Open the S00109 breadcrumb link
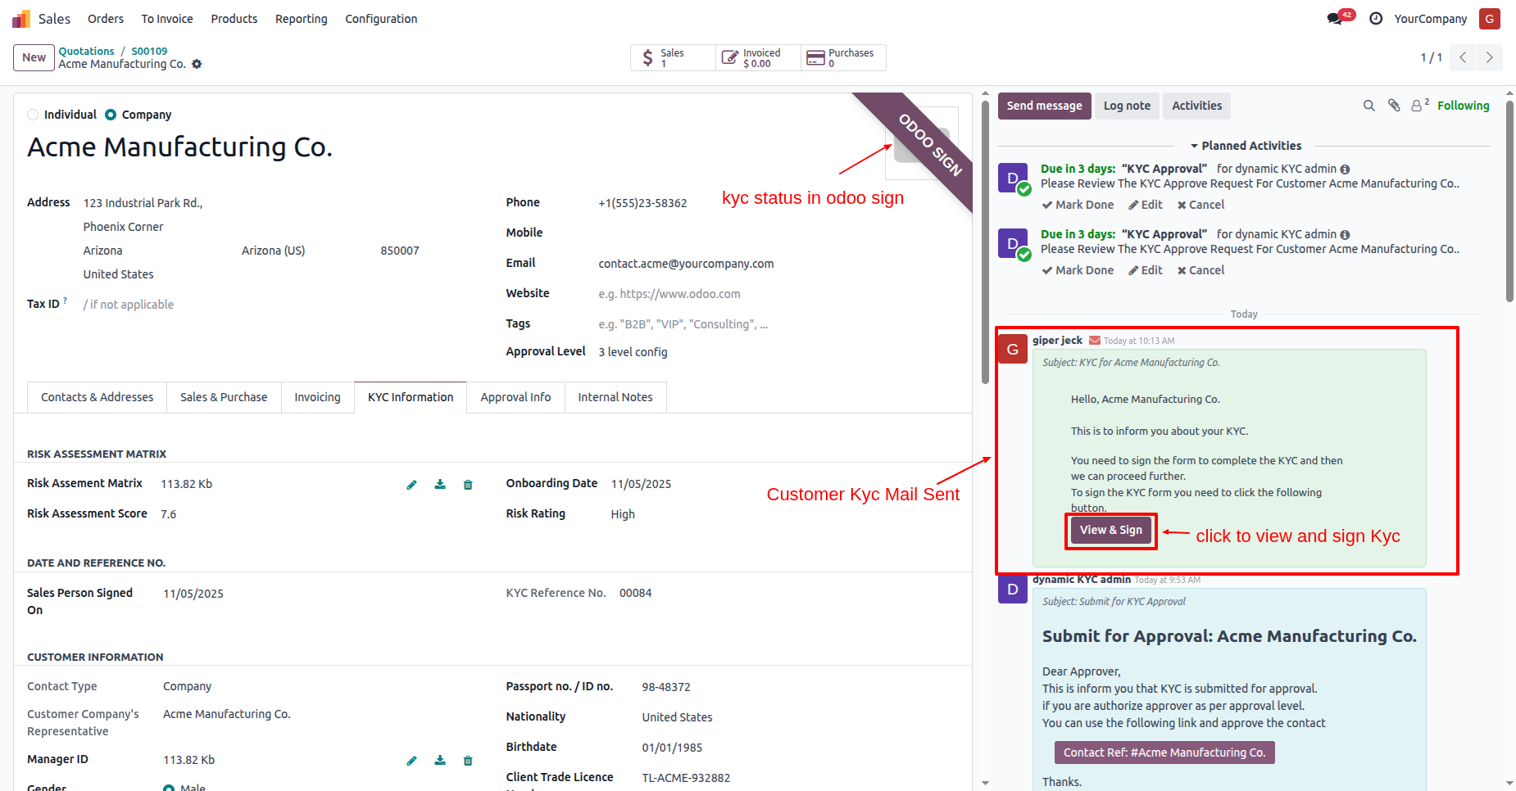The width and height of the screenshot is (1516, 791). click(149, 51)
